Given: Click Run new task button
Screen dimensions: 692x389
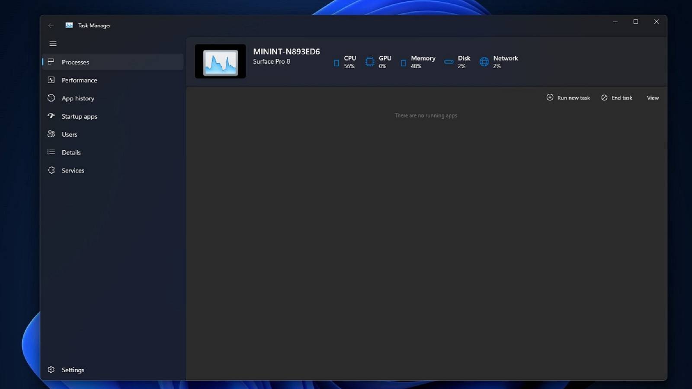Looking at the screenshot, I should pyautogui.click(x=568, y=98).
